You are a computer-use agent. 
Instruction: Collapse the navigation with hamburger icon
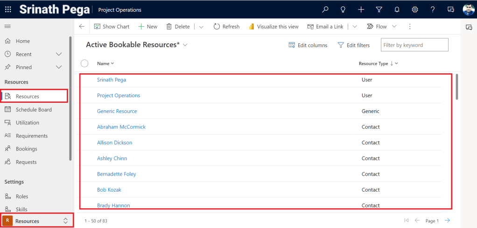(7, 27)
